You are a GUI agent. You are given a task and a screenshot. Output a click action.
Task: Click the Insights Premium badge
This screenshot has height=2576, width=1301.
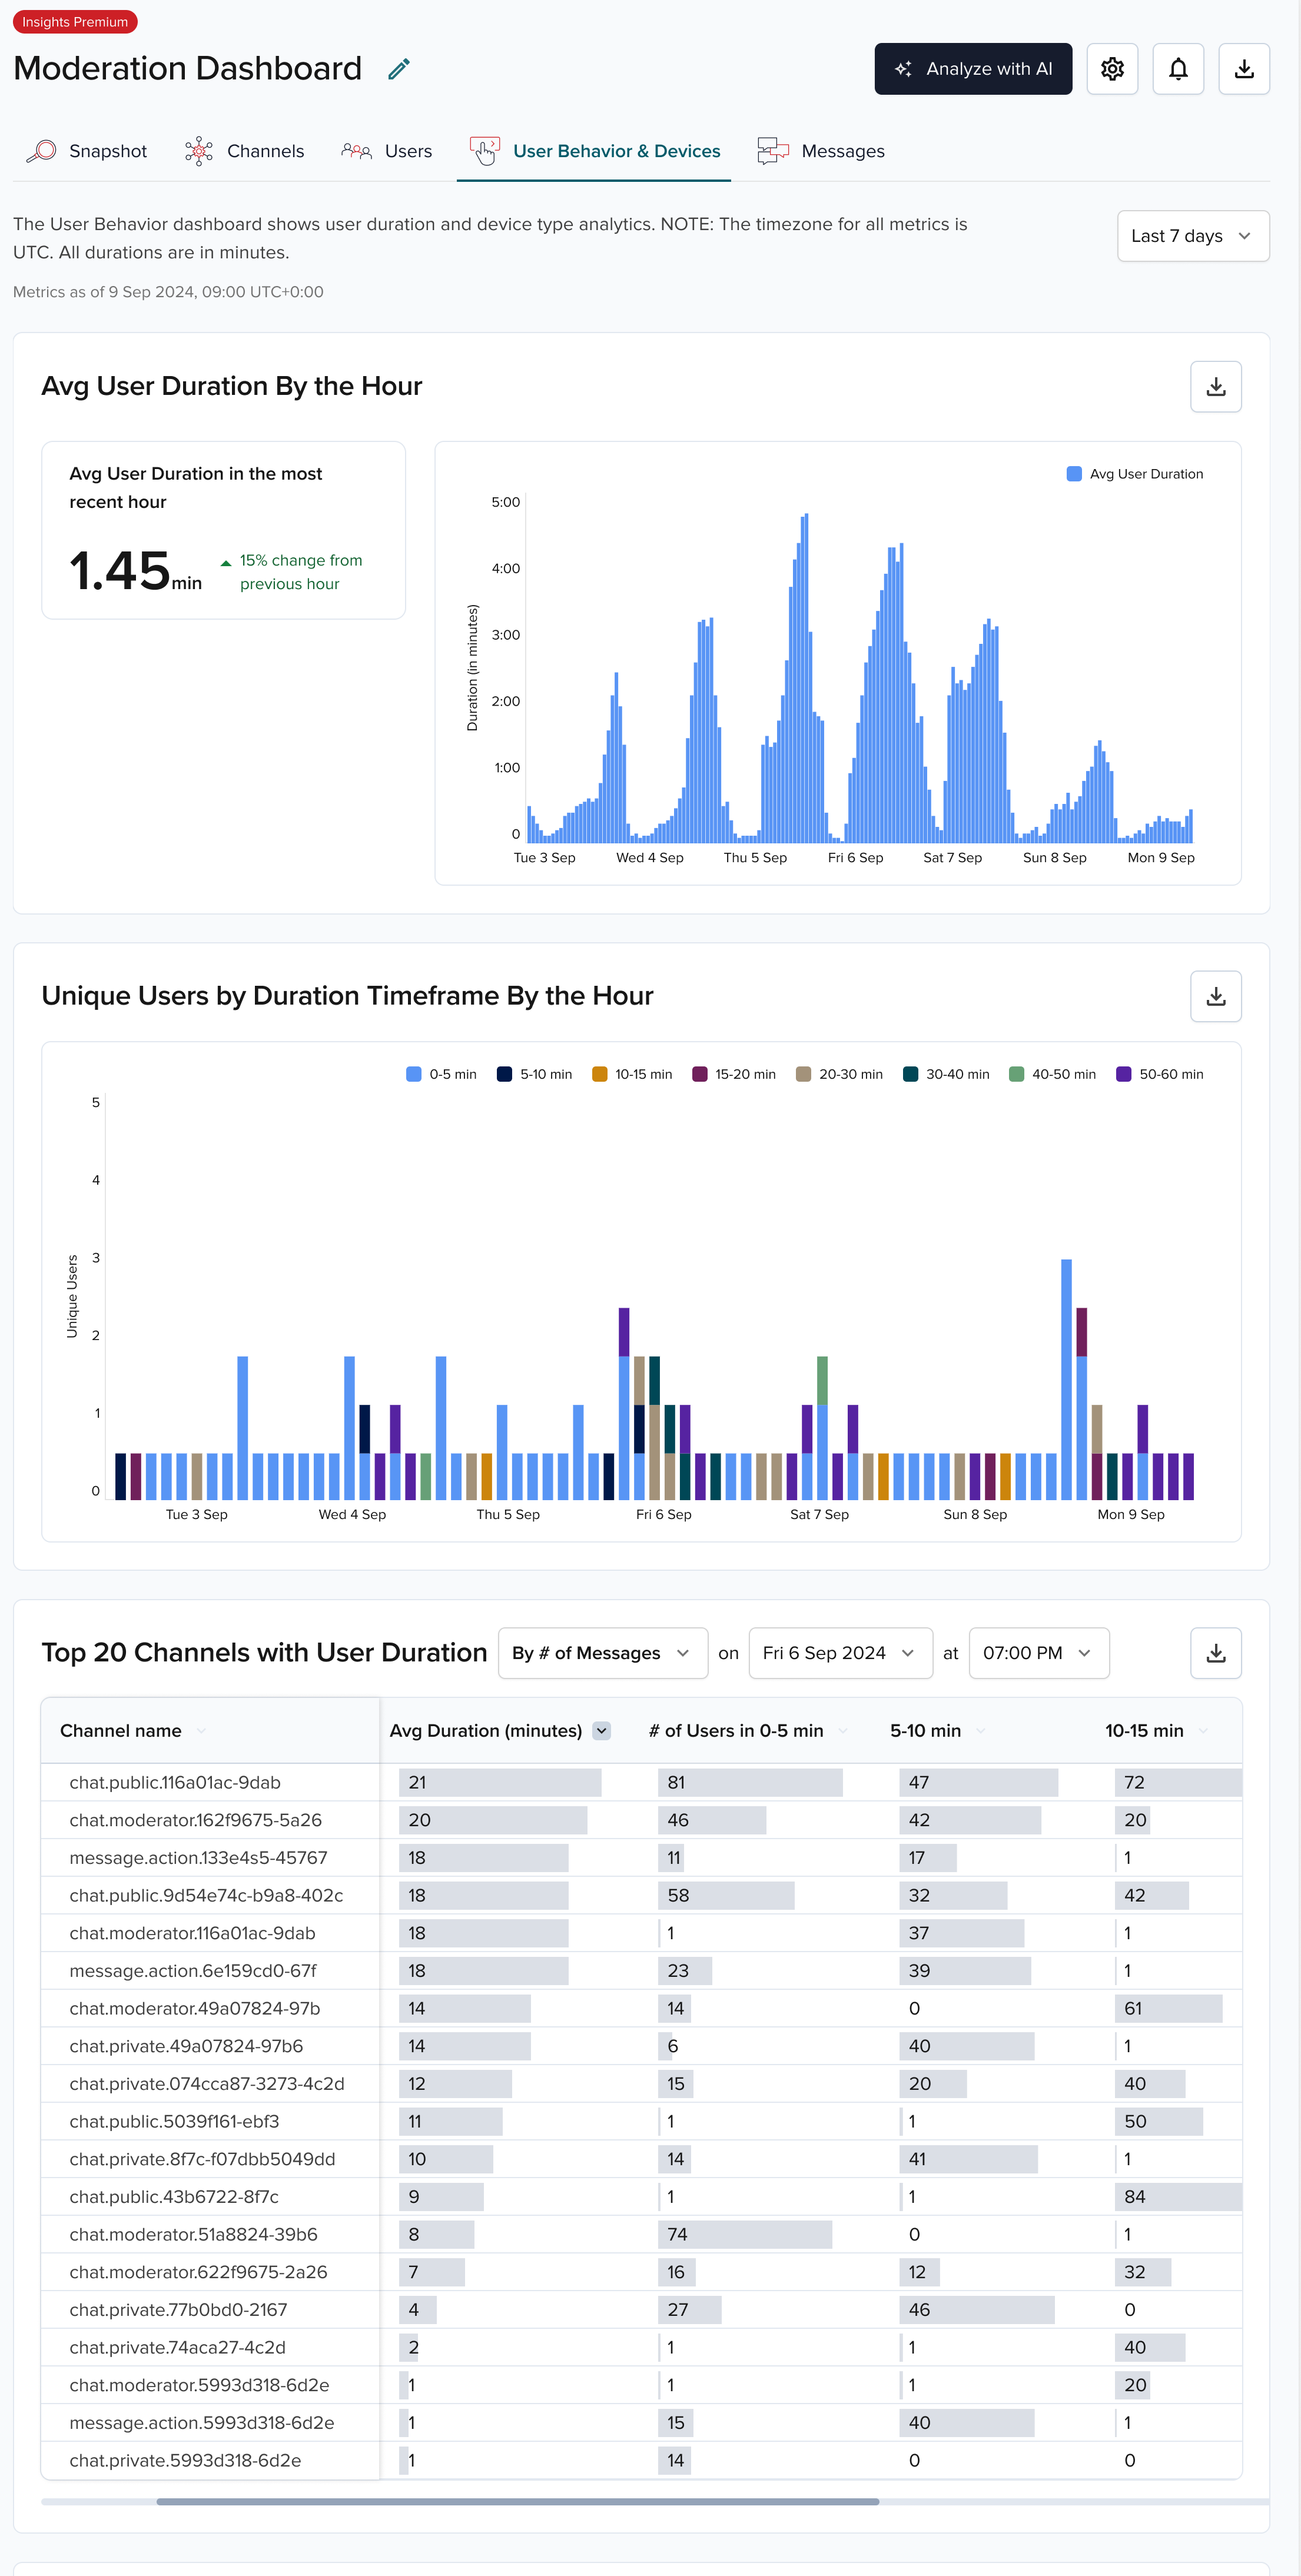[75, 21]
